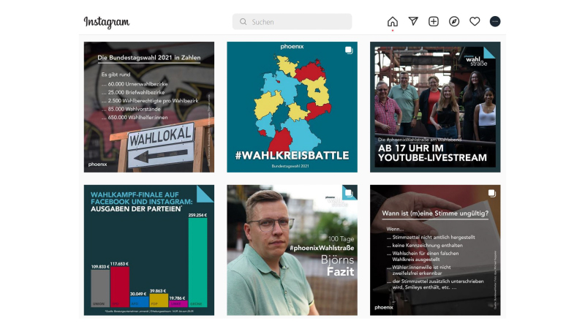Focus the Suchen search field
Image resolution: width=585 pixels, height=329 pixels.
(x=292, y=22)
